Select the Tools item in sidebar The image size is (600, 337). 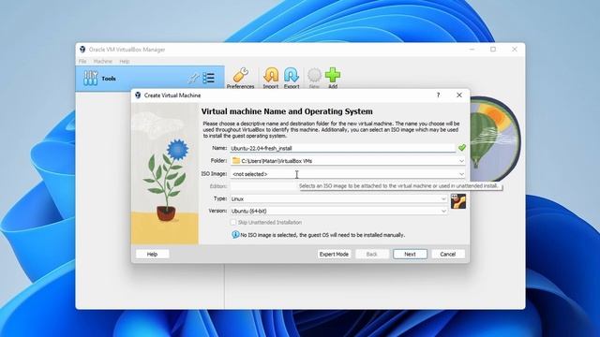click(x=150, y=79)
